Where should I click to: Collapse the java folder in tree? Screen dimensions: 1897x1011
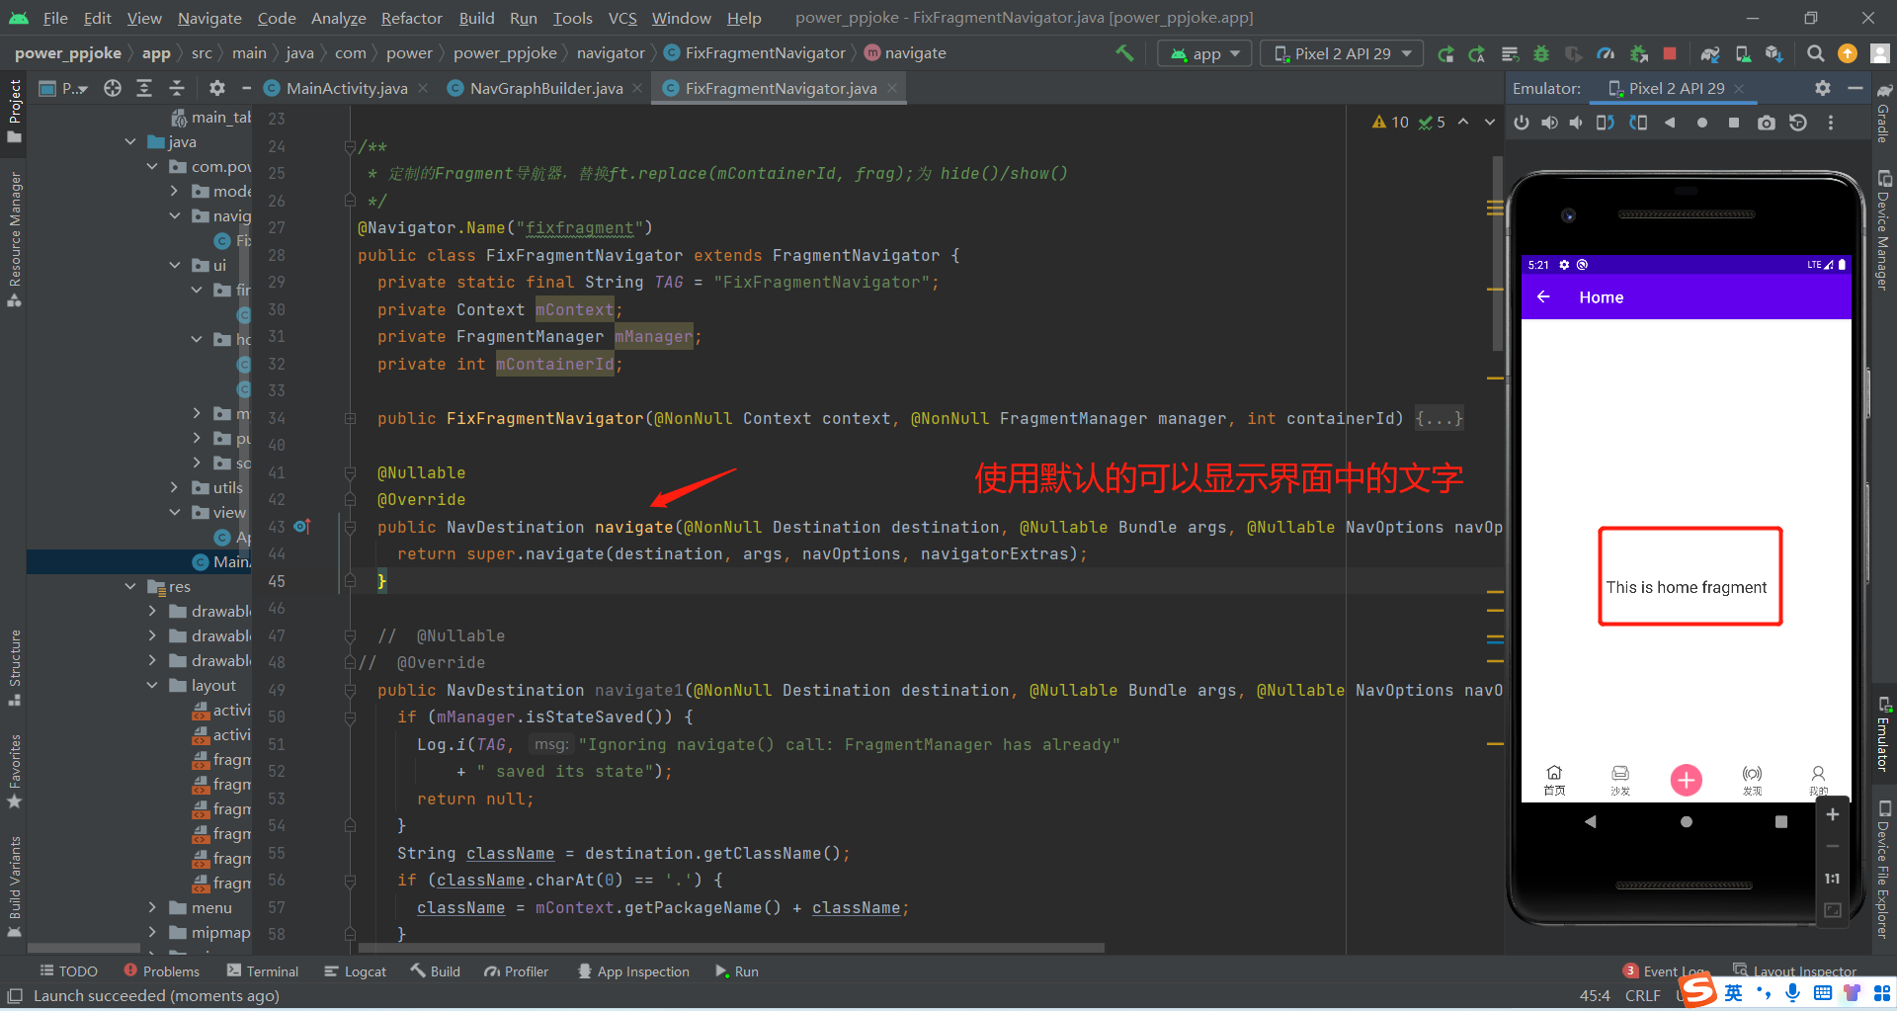coord(130,142)
